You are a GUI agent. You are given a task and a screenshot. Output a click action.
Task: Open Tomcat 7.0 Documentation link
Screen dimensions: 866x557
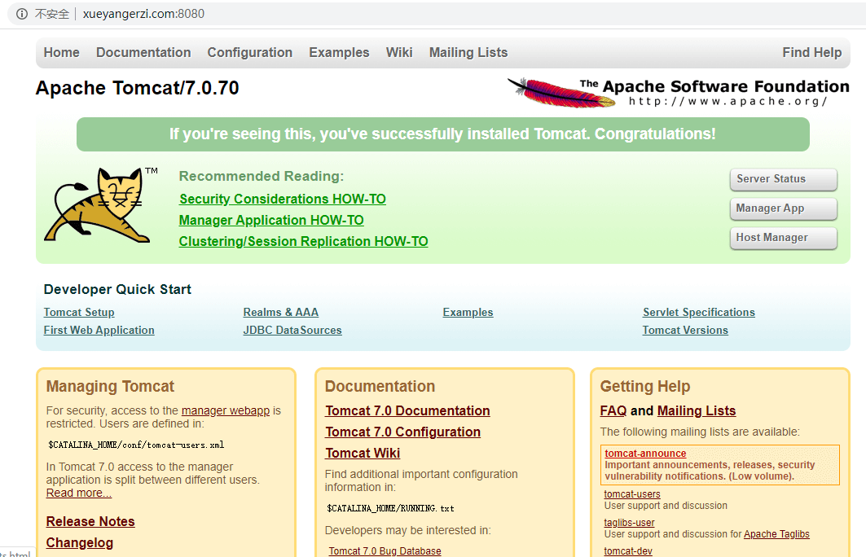click(x=407, y=410)
